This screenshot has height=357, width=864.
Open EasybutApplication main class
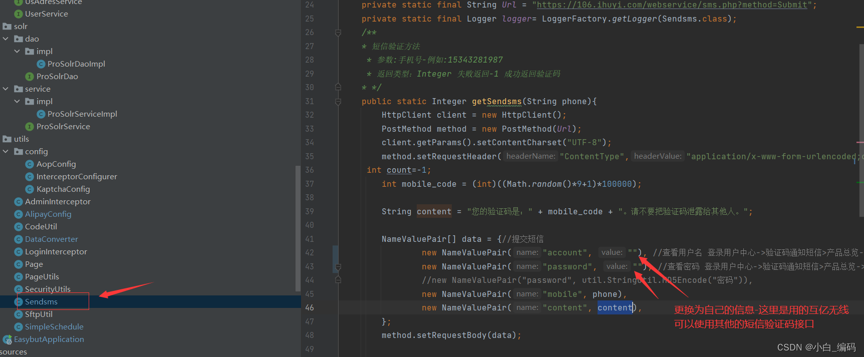click(x=49, y=339)
